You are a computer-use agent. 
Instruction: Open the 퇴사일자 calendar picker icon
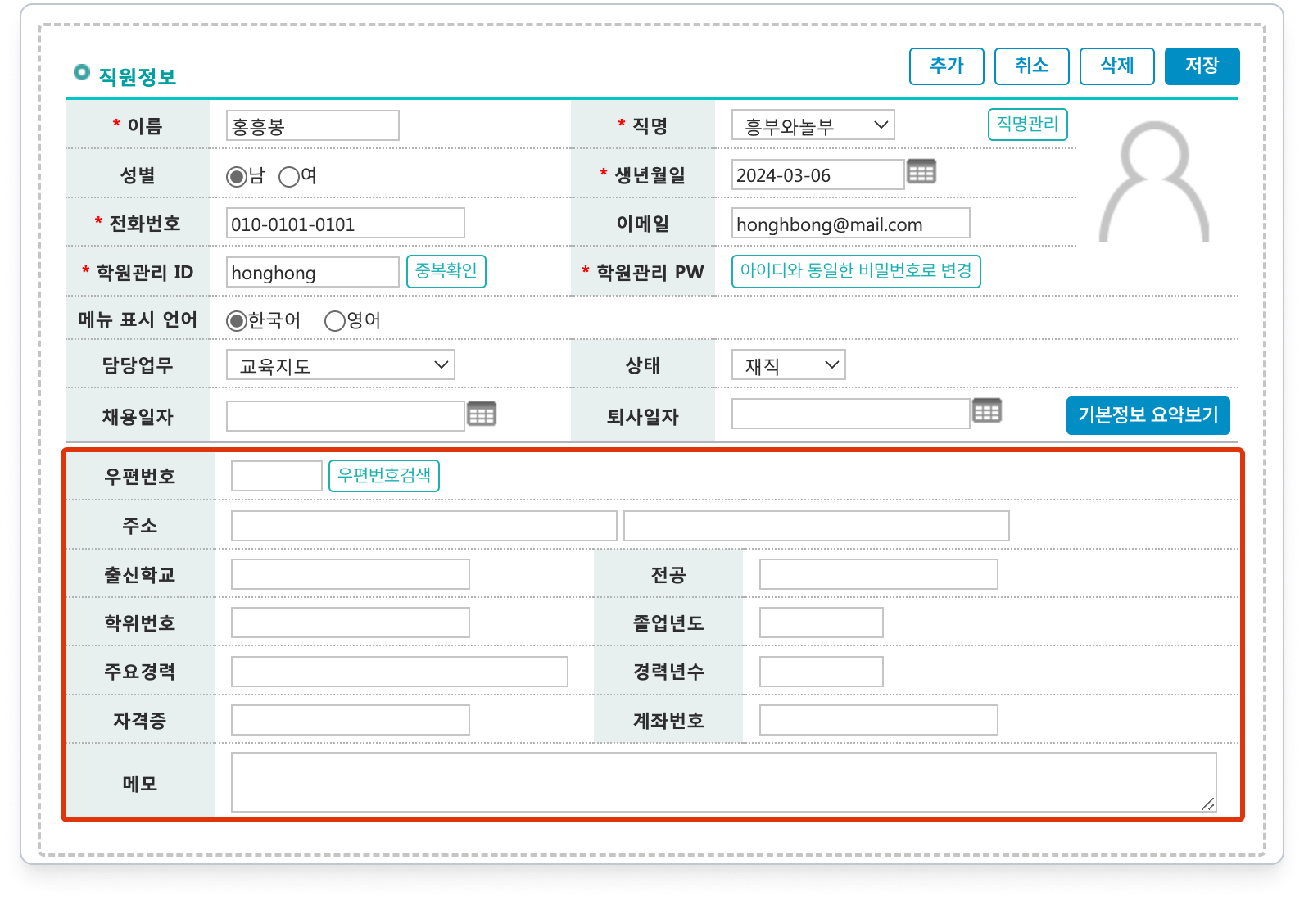(x=987, y=411)
